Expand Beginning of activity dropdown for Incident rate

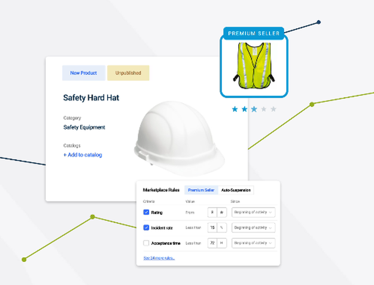253,227
